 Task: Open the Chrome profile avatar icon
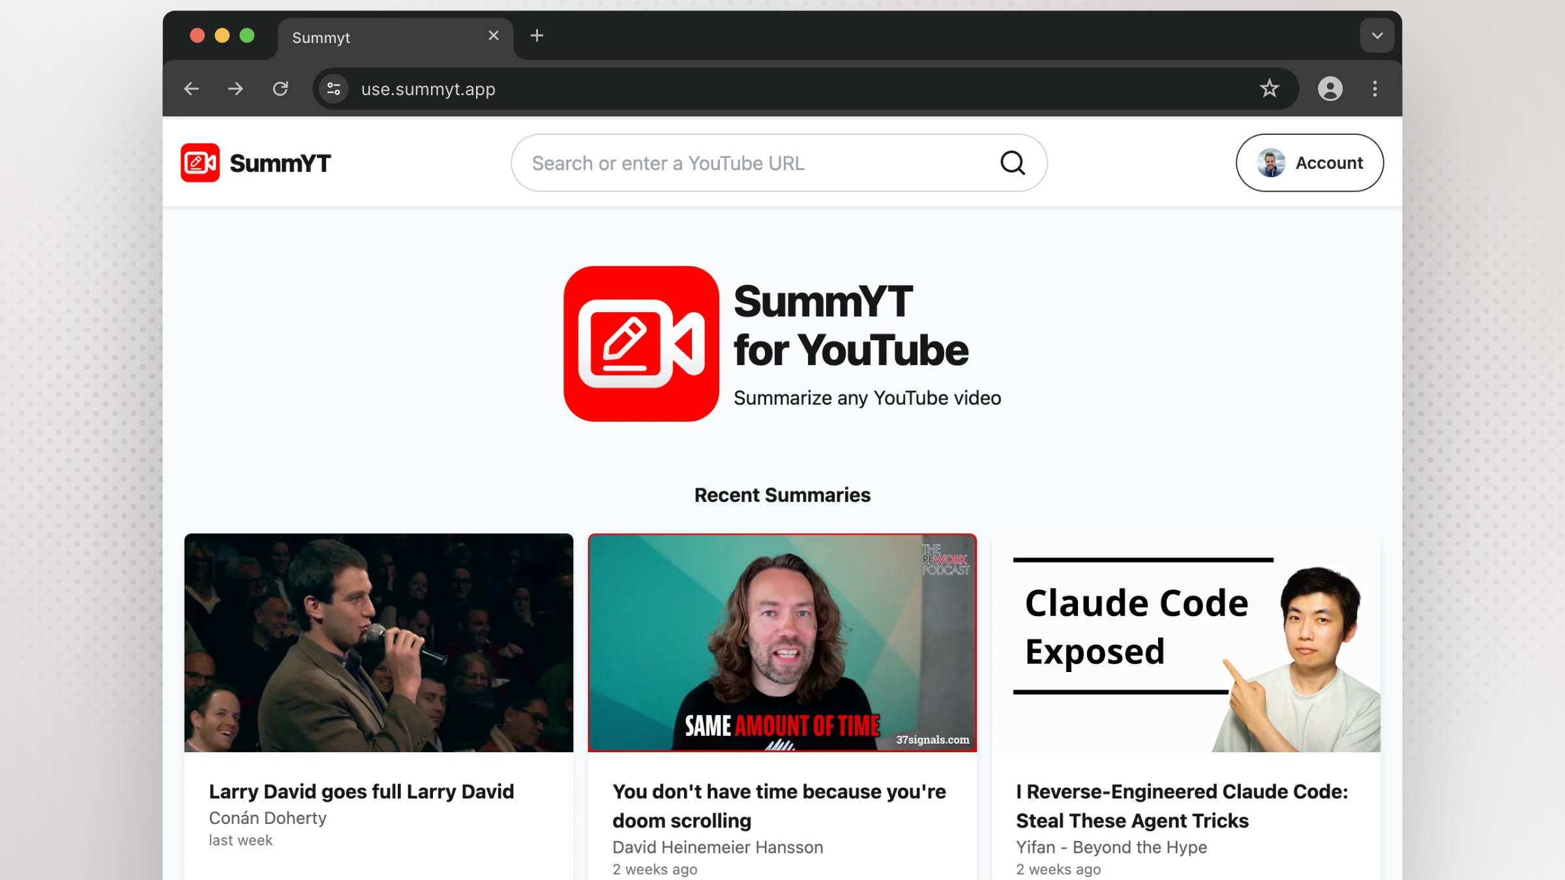[1330, 89]
